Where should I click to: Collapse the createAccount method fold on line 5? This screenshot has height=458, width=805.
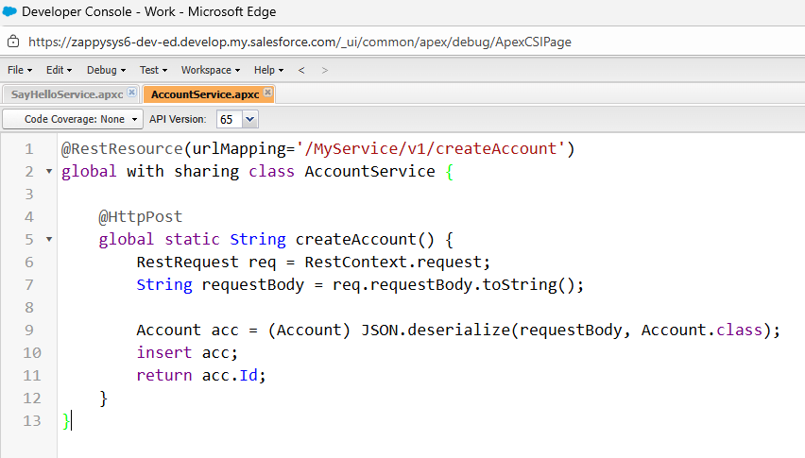click(x=48, y=240)
